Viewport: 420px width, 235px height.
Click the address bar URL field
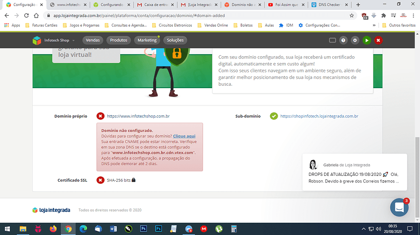pos(198,15)
